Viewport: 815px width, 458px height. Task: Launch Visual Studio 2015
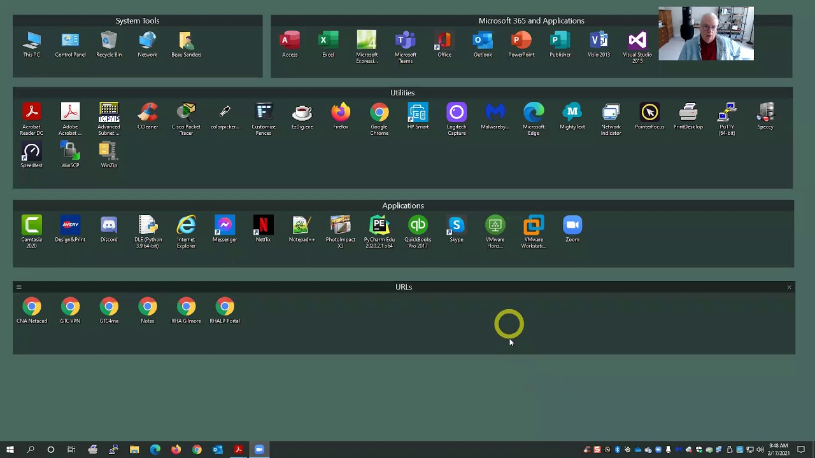[637, 48]
